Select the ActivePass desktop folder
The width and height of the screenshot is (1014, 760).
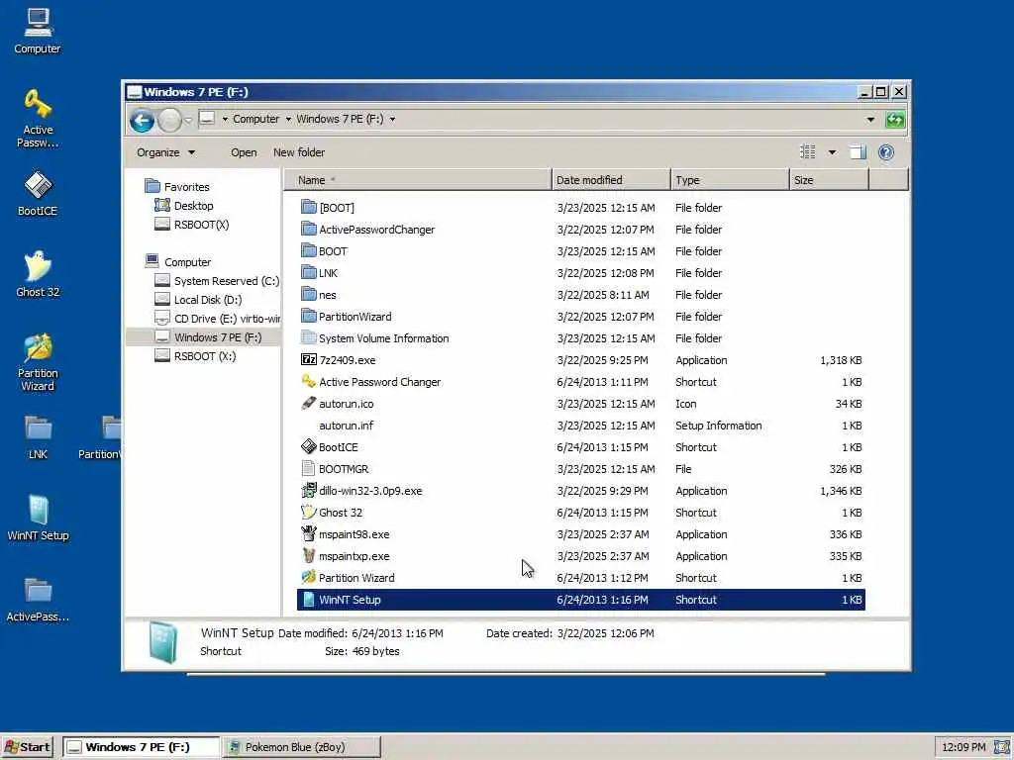[38, 600]
